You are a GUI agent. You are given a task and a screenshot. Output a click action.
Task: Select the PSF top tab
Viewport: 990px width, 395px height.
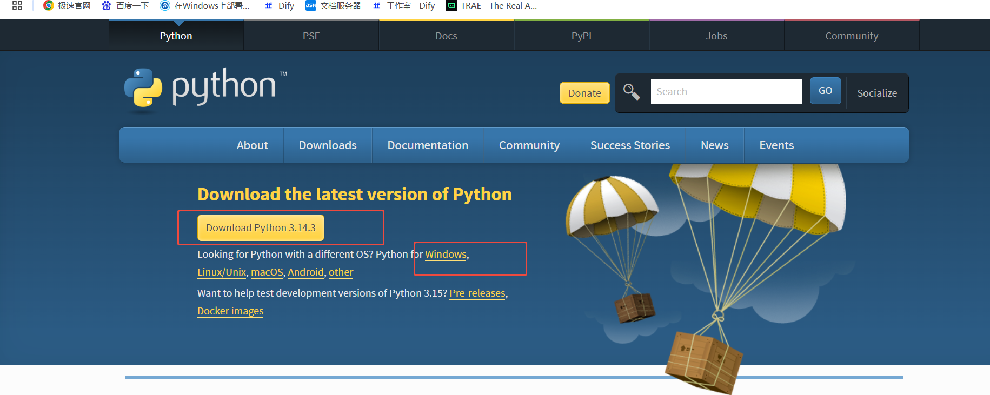[311, 36]
